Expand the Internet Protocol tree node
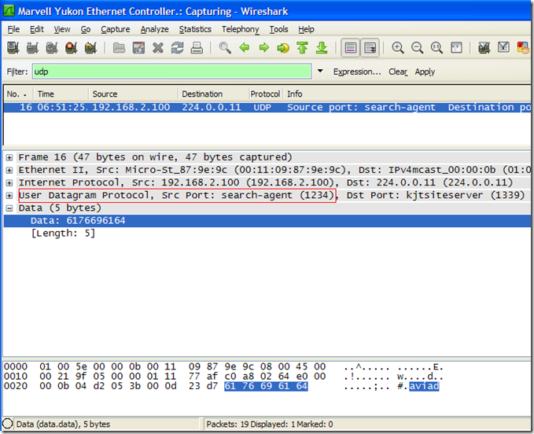This screenshot has height=434, width=534. click(9, 182)
